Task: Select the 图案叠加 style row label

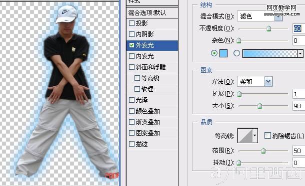Action: 148,133
